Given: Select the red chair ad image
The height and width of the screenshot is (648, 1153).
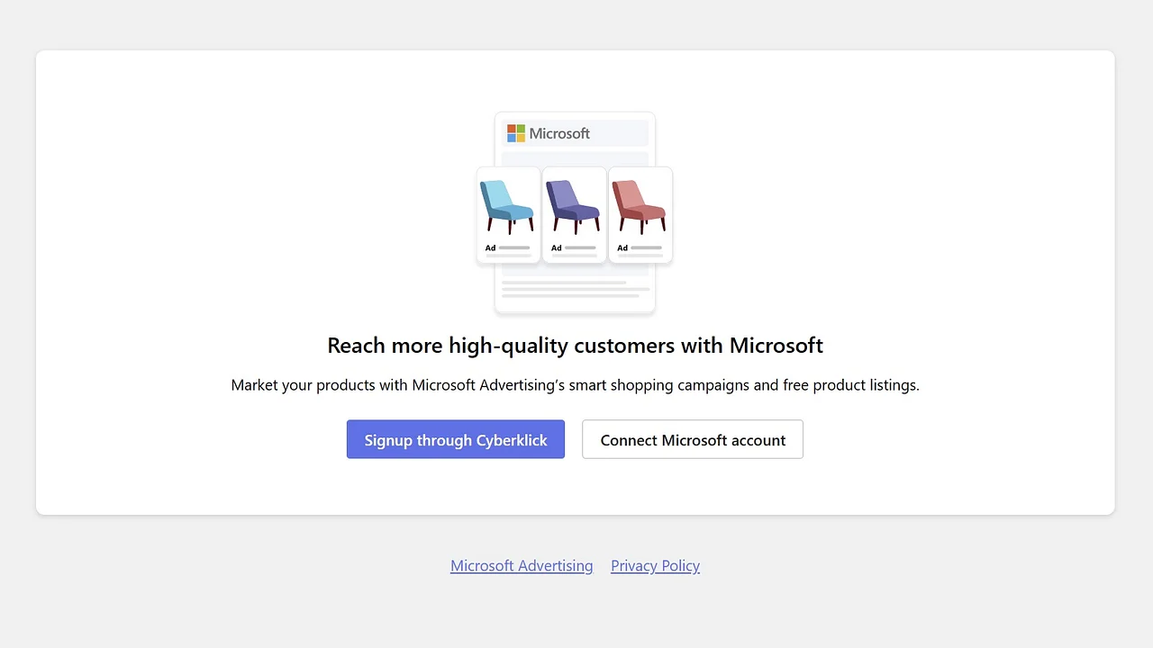Looking at the screenshot, I should click(x=639, y=206).
